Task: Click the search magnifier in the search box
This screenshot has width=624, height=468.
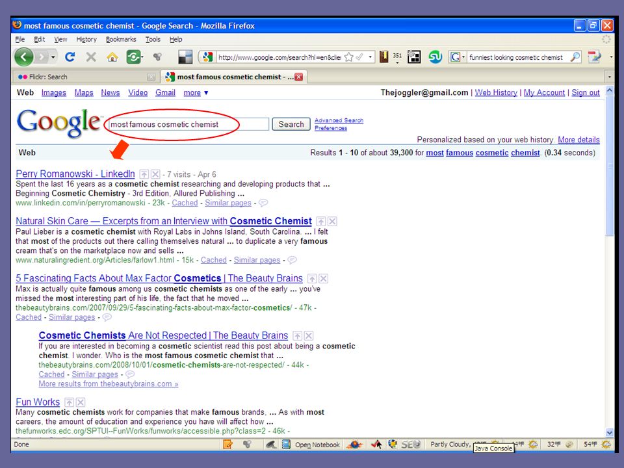Action: click(575, 57)
